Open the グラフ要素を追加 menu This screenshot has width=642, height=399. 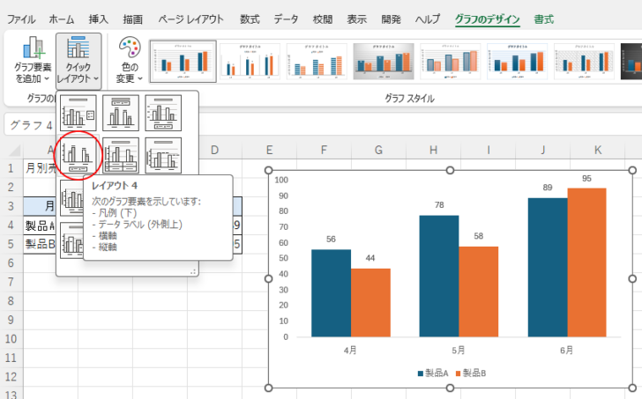pos(33,60)
